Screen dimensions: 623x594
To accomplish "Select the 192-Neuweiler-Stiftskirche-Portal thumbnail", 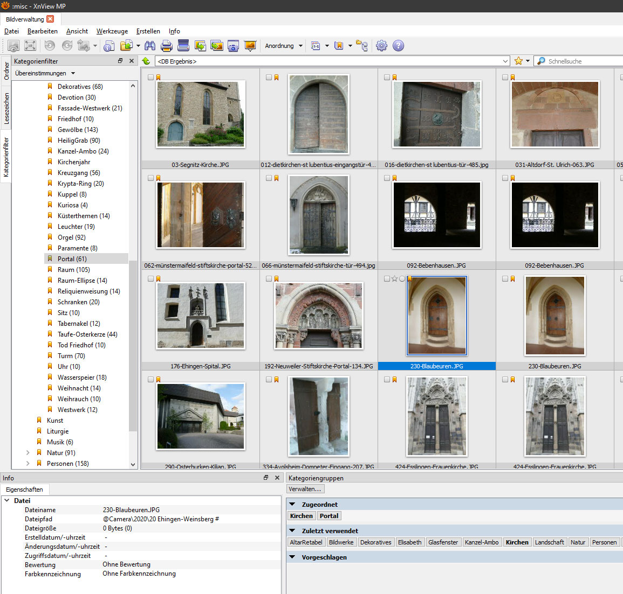I will (x=319, y=316).
